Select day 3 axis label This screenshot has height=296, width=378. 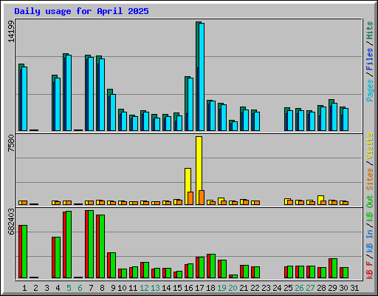(47, 288)
